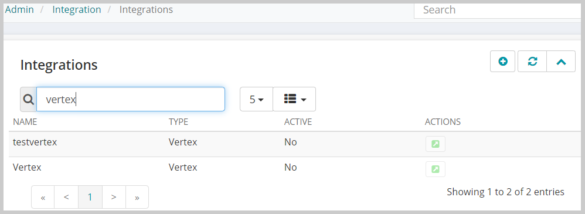
Task: Jump to first page with « button
Action: pyautogui.click(x=43, y=197)
